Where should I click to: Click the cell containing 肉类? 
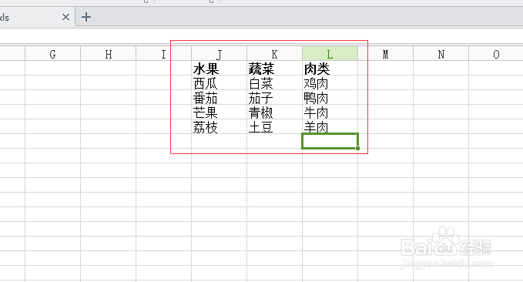tap(330, 68)
